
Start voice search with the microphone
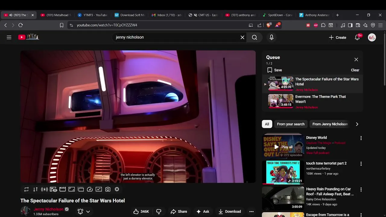tap(271, 37)
